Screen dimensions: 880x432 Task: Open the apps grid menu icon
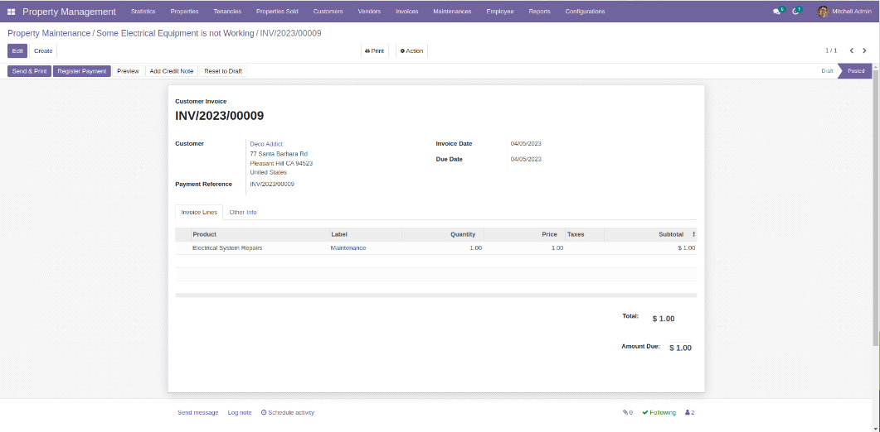click(x=12, y=12)
